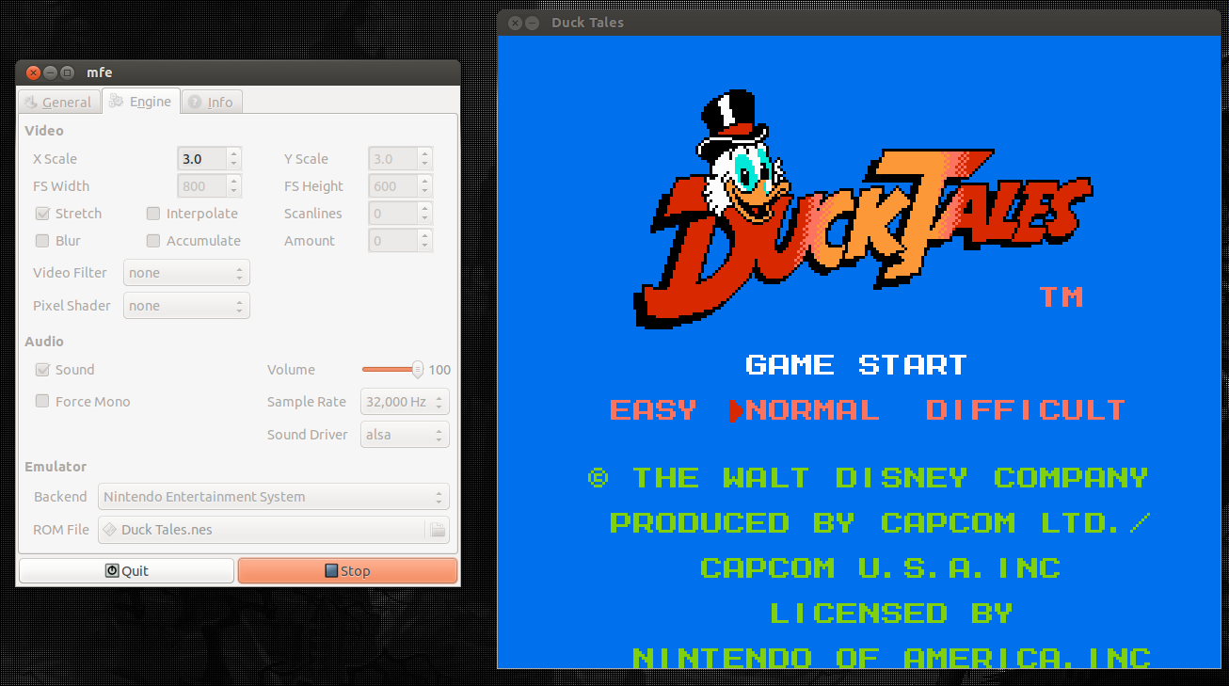Click the Volume value 100
The image size is (1229, 686).
pyautogui.click(x=439, y=370)
